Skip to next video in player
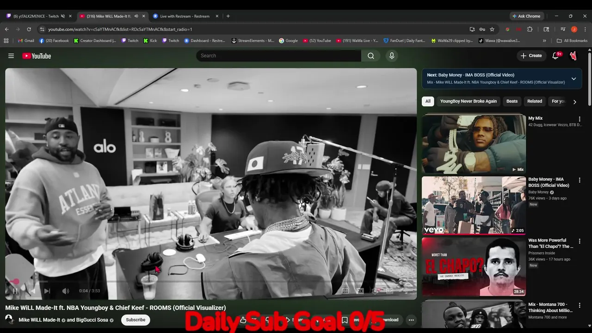This screenshot has width=592, height=333. coord(47,291)
